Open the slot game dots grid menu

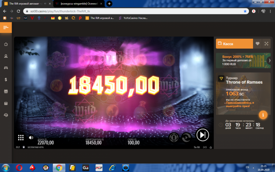pyautogui.click(x=21, y=138)
